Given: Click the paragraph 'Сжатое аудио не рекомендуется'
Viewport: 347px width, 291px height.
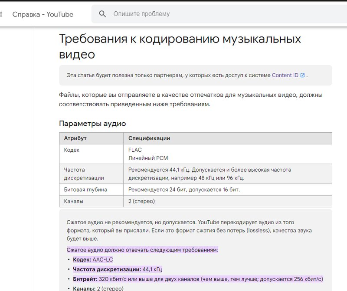Looking at the screenshot, I should (189, 230).
